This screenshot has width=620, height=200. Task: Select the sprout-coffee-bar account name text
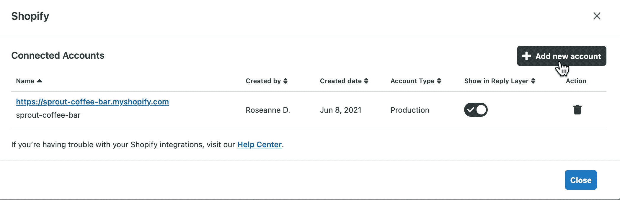point(48,115)
